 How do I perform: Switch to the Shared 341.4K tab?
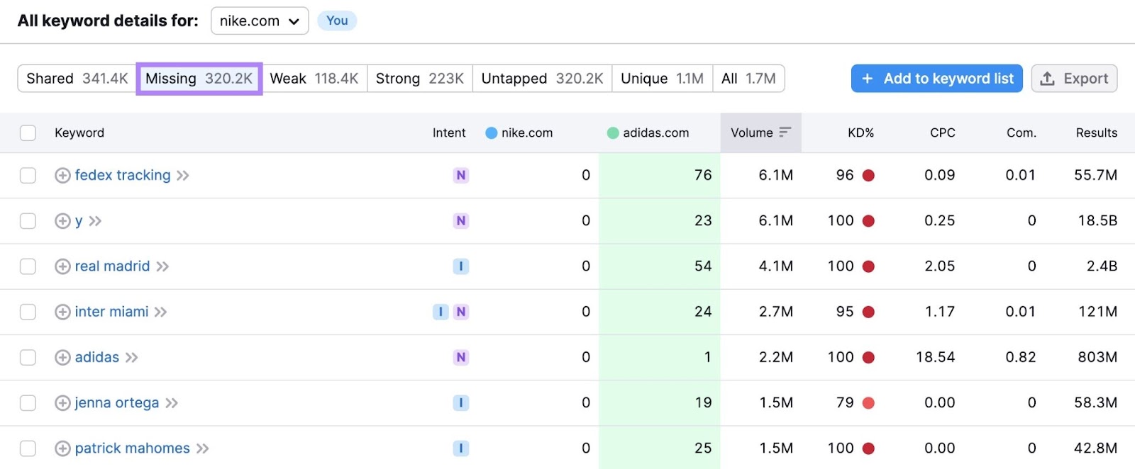click(77, 79)
